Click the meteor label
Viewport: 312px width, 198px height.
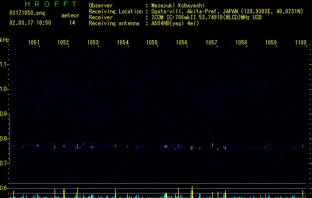[70, 15]
